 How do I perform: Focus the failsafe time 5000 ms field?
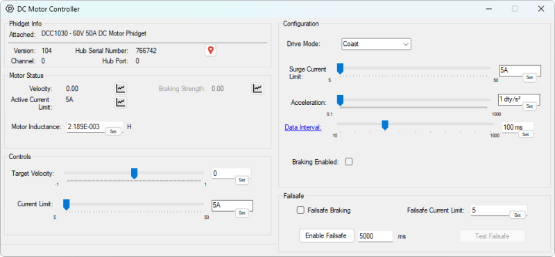click(x=375, y=236)
